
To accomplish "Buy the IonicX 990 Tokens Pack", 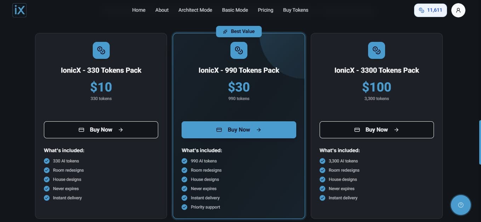I will point(239,129).
